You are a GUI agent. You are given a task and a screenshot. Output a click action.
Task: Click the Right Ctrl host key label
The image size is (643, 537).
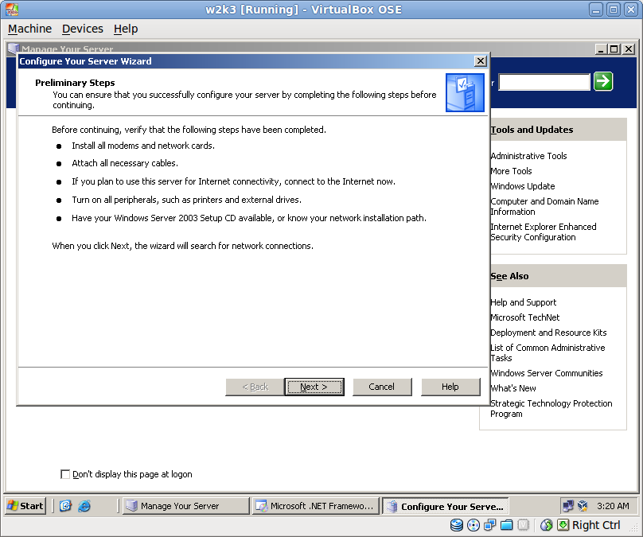coord(596,525)
